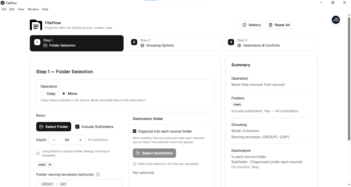351x187 pixels.
Task: Decrease the subfolder depth value
Action: [54, 140]
